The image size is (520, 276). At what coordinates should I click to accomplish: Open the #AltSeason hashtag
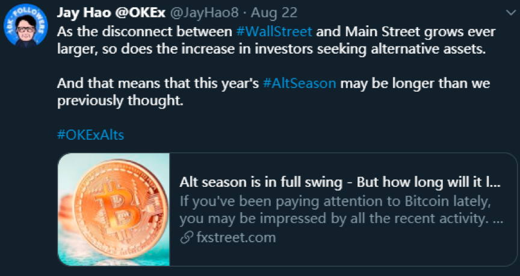(299, 83)
